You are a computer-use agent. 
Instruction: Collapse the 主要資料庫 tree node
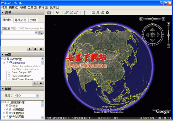2,102
